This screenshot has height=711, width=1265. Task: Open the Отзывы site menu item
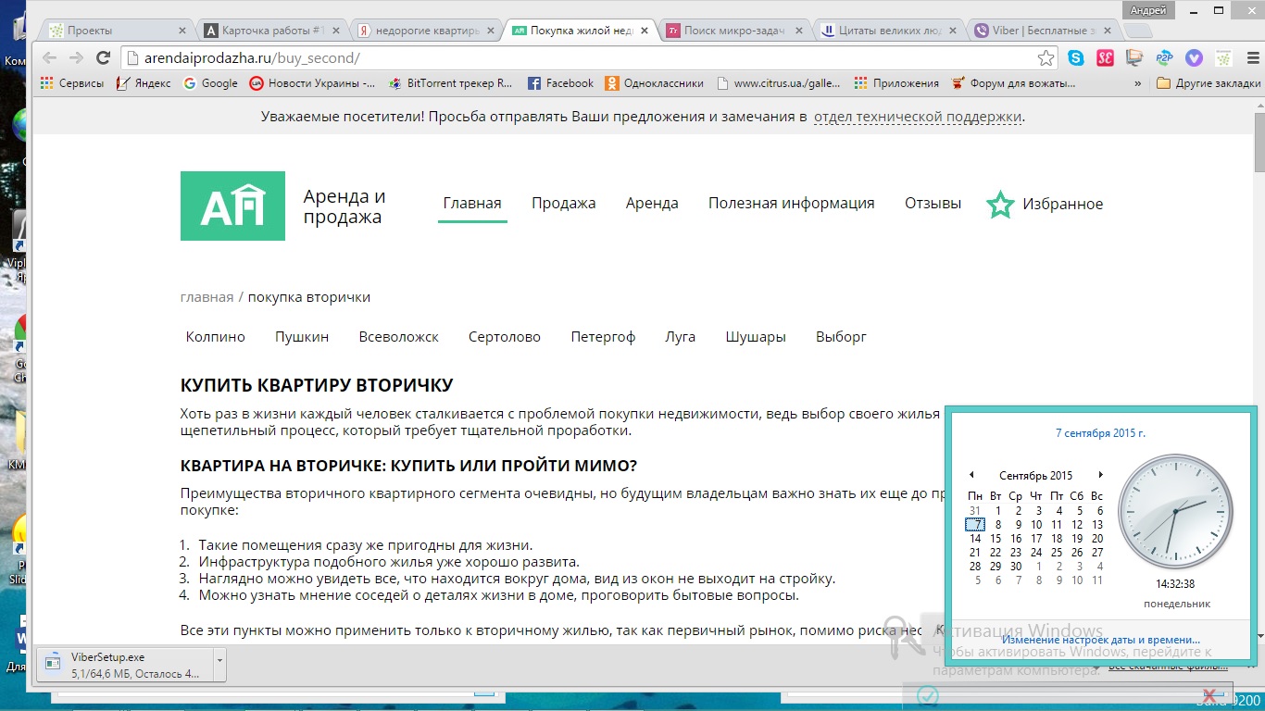(933, 204)
